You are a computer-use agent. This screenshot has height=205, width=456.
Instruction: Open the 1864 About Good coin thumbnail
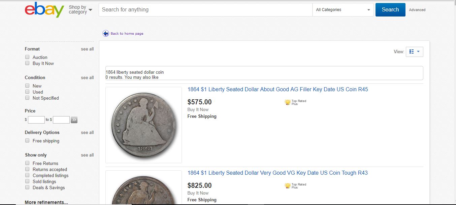coord(143,125)
